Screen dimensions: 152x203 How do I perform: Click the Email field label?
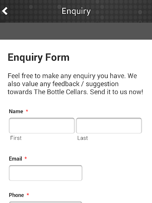coord(15,159)
